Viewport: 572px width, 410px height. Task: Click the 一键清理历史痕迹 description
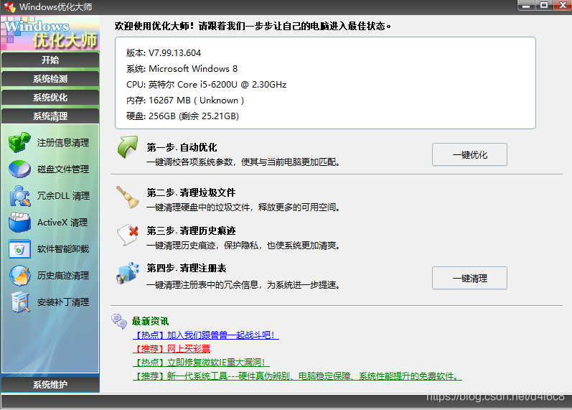pos(243,246)
